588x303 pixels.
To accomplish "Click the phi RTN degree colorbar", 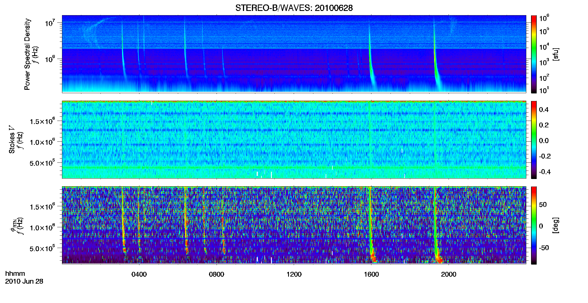I will click(534, 225).
